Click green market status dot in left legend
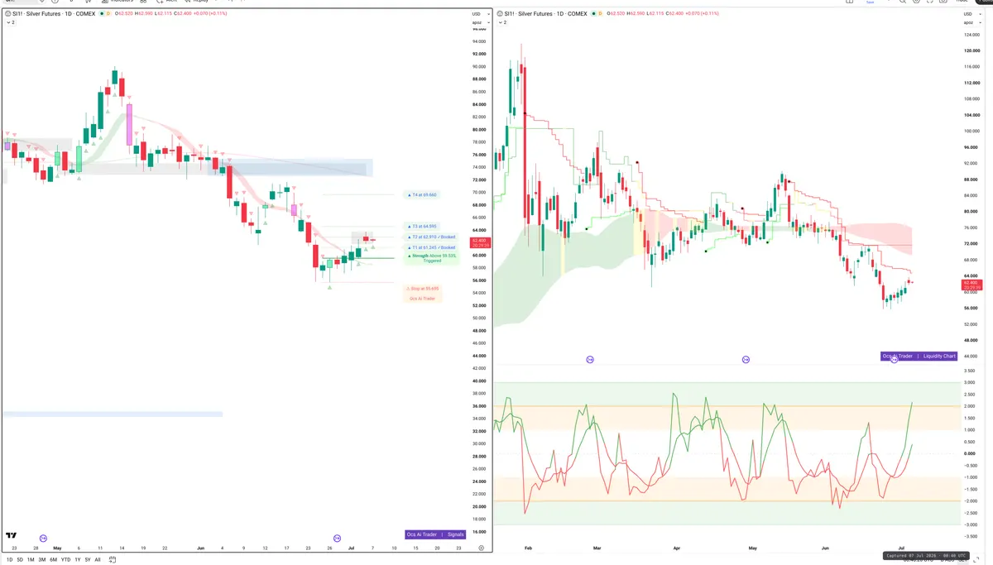 pos(102,14)
